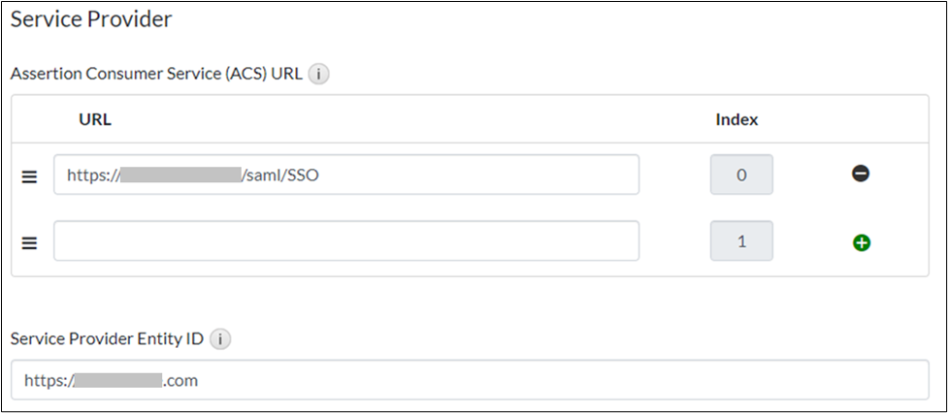Click the URL column header
The width and height of the screenshot is (948, 413).
(x=95, y=120)
